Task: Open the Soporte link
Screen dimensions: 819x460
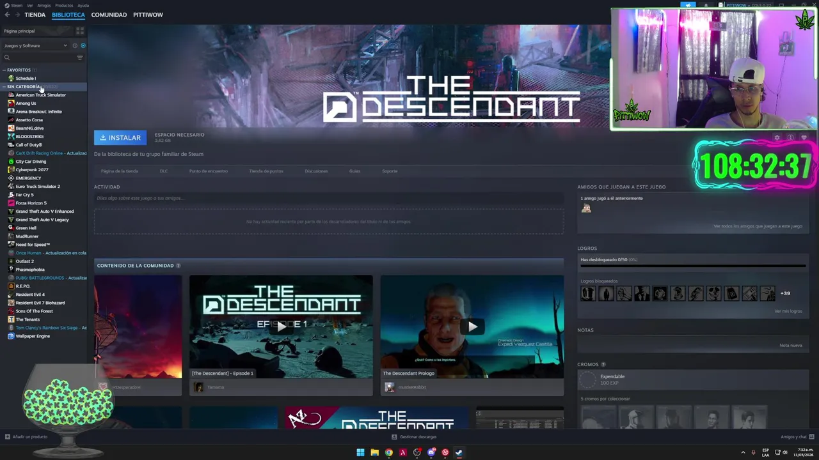Action: pyautogui.click(x=390, y=171)
